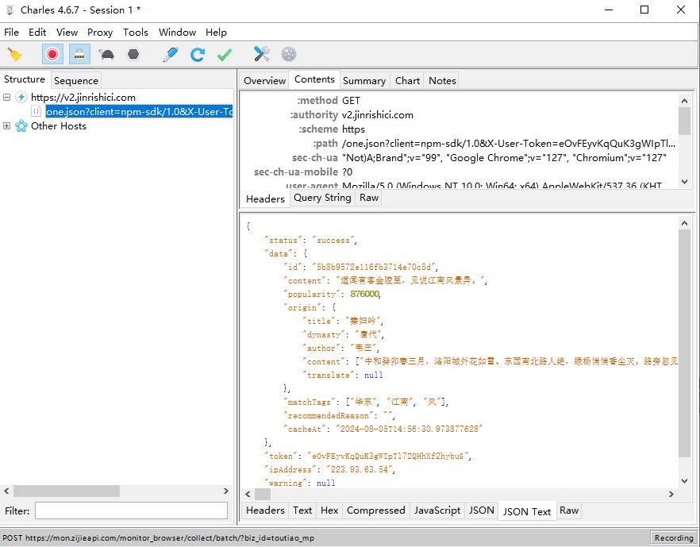The height and width of the screenshot is (547, 700).
Task: Open the Tools wrench icon
Action: pyautogui.click(x=262, y=54)
